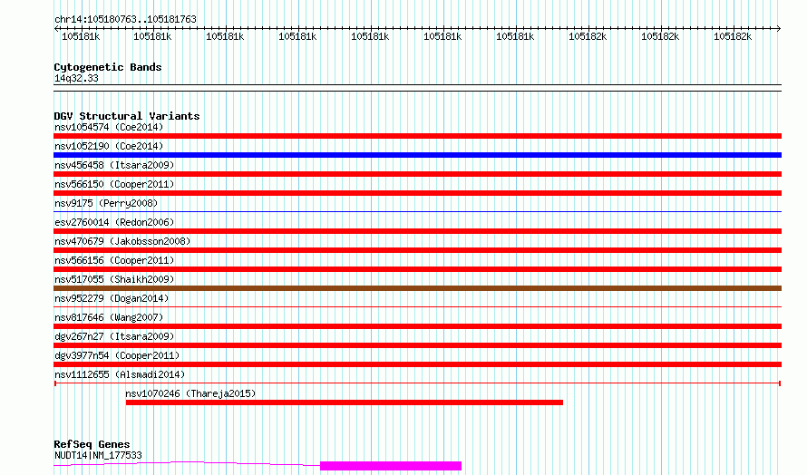This screenshot has height=475, width=807.
Task: Select nsv566156 (Cooper2011) label
Action: click(114, 260)
